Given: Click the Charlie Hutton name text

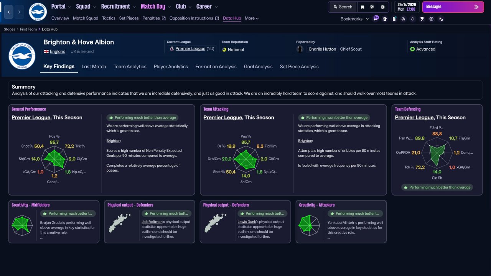Looking at the screenshot, I should pyautogui.click(x=322, y=49).
